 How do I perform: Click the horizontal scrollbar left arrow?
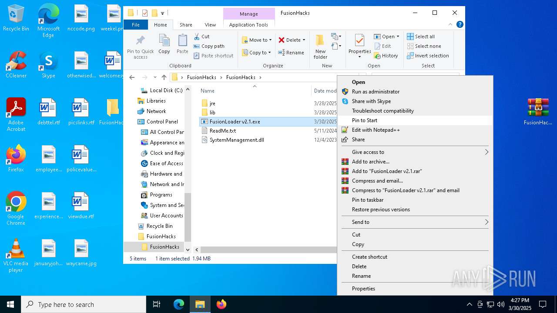point(197,250)
